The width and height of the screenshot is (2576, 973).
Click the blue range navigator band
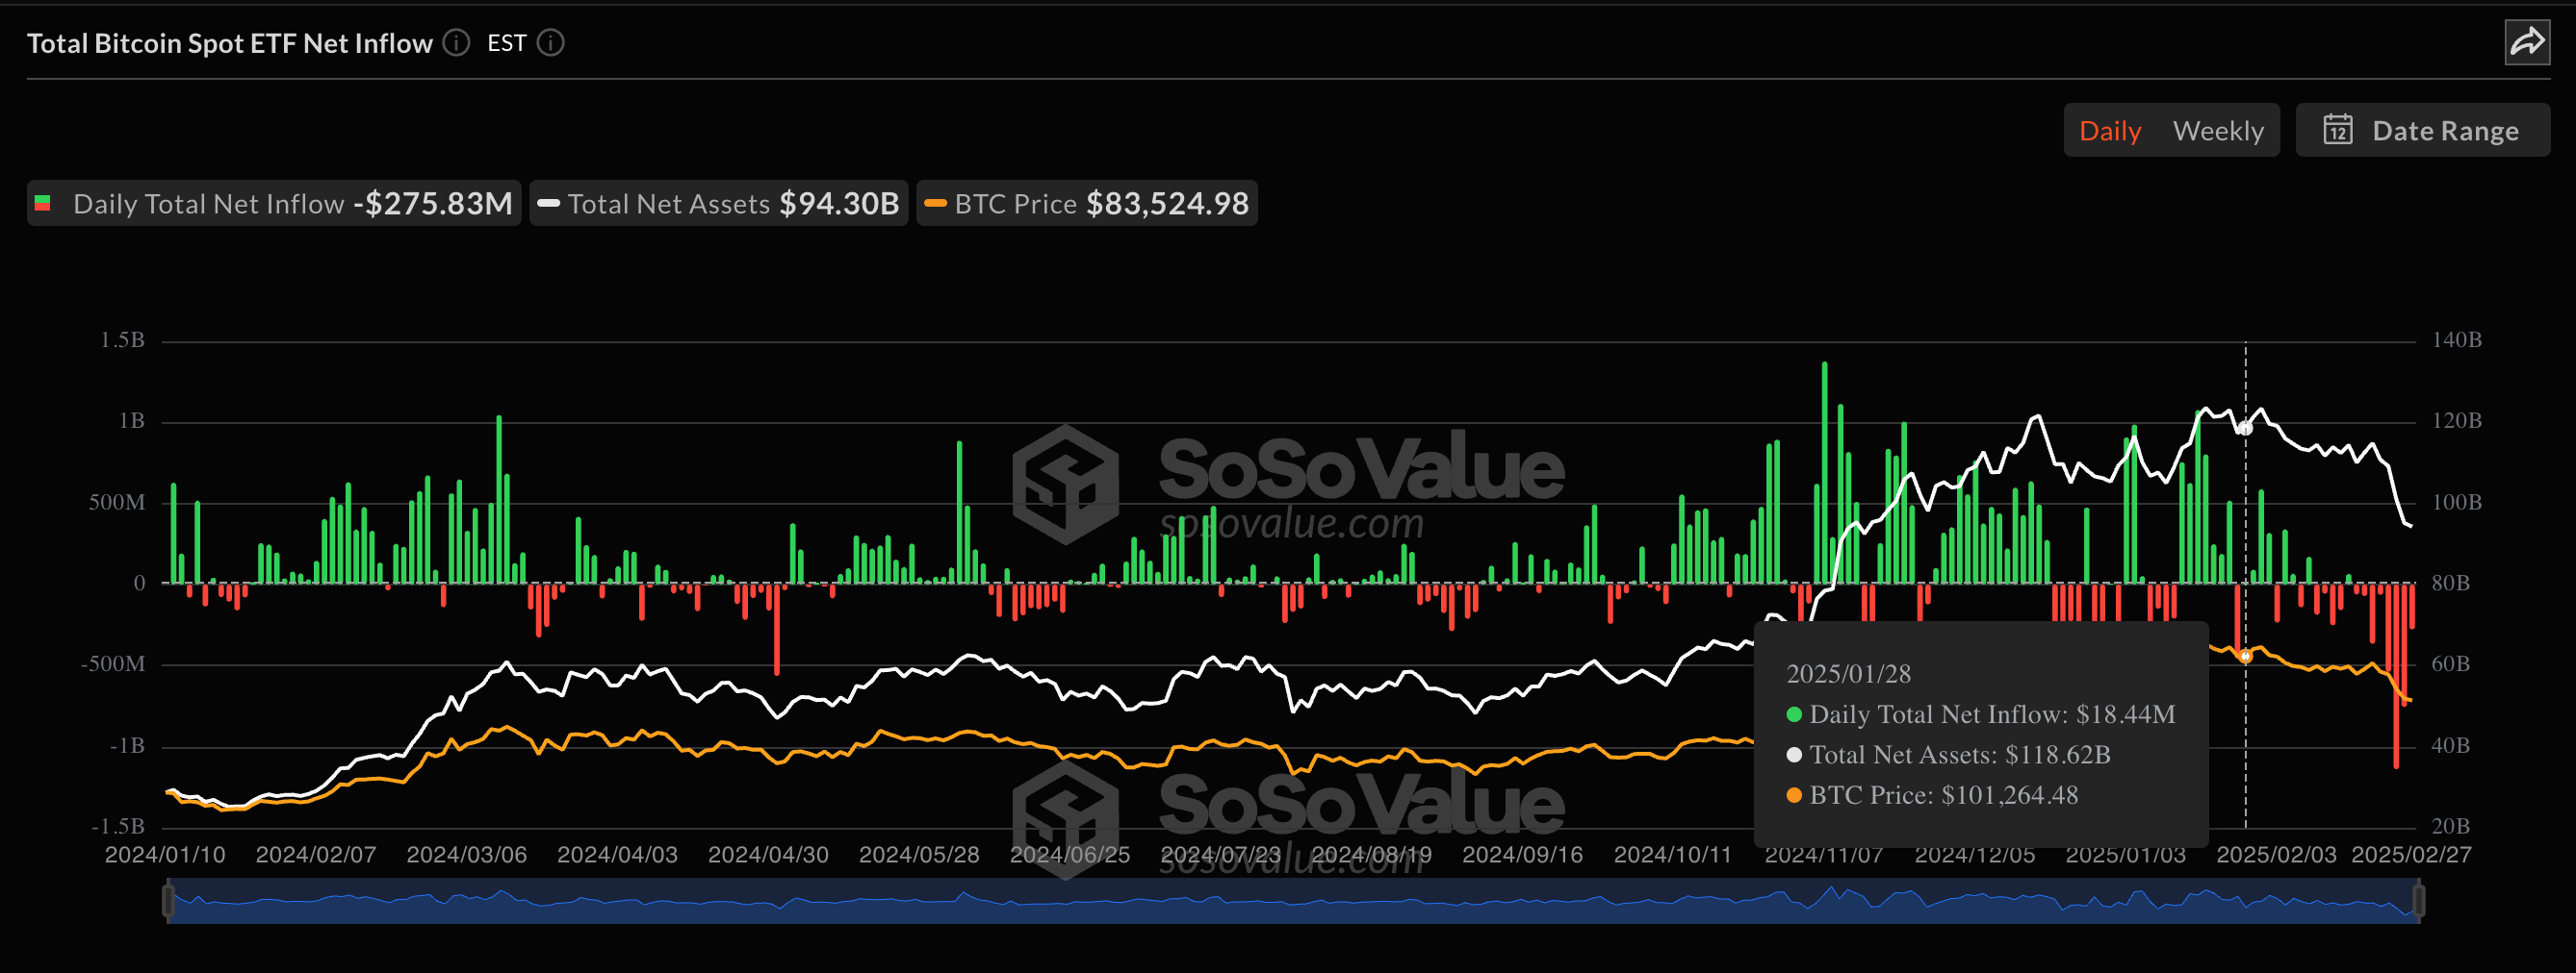(1293, 901)
